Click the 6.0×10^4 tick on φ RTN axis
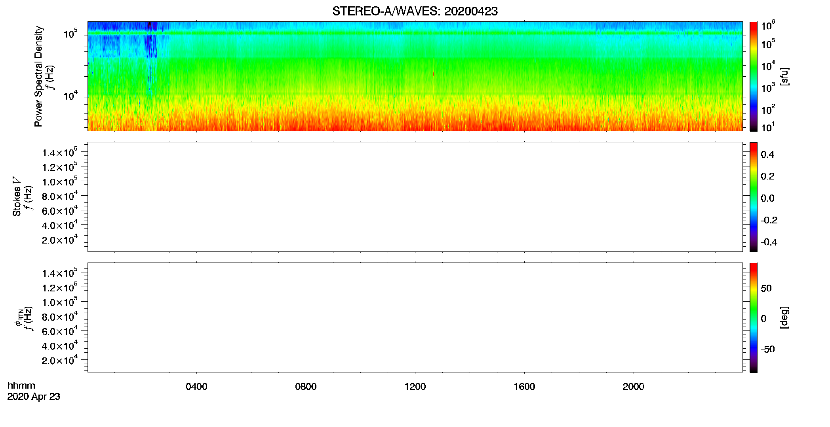830x427 pixels. pos(60,331)
